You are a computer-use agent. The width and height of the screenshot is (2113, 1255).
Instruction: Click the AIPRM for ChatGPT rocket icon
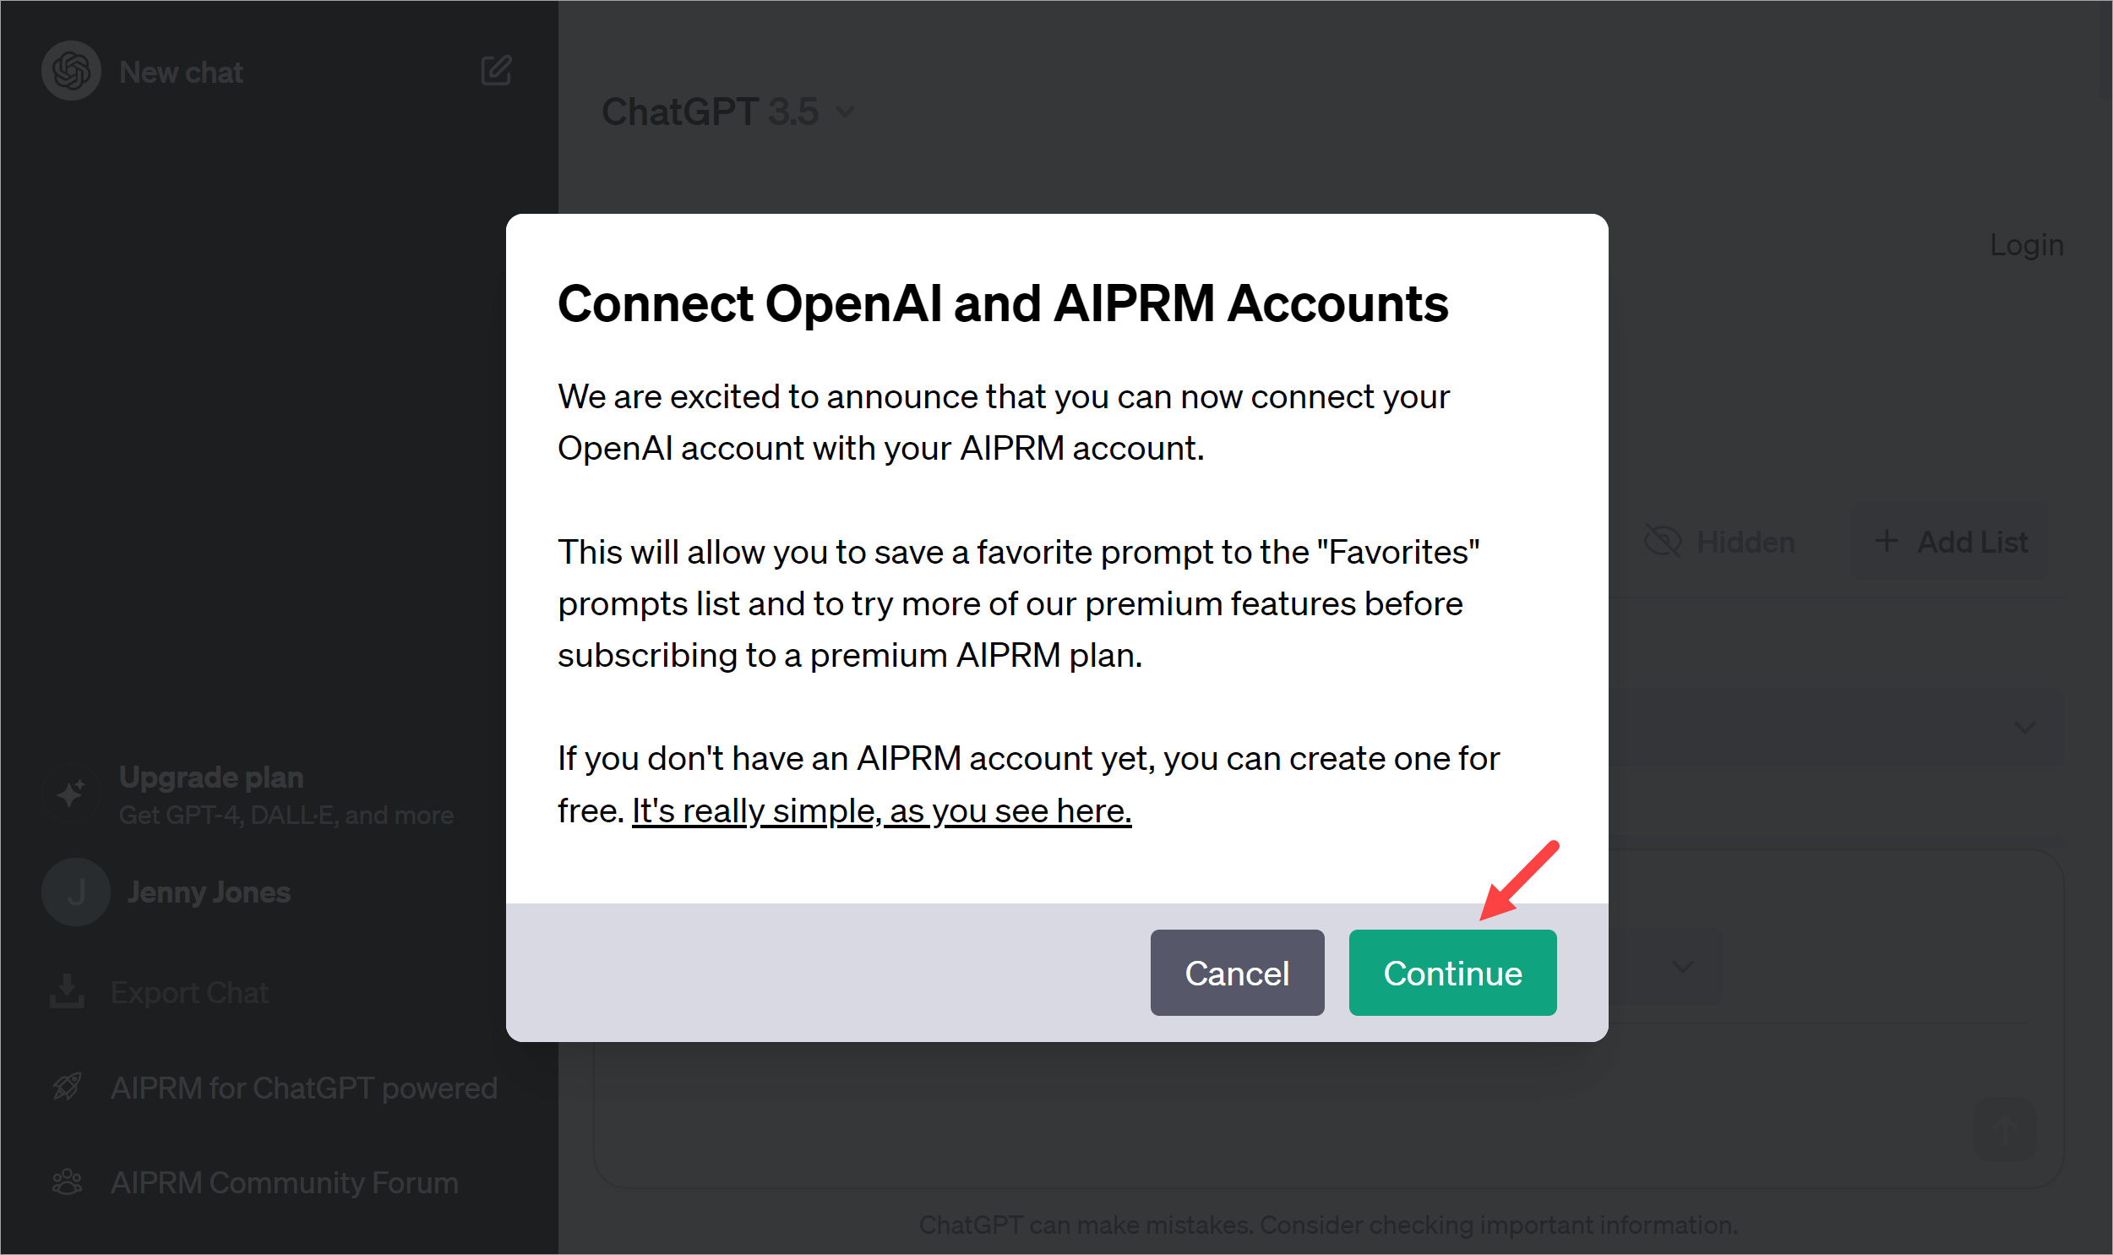(x=68, y=1088)
